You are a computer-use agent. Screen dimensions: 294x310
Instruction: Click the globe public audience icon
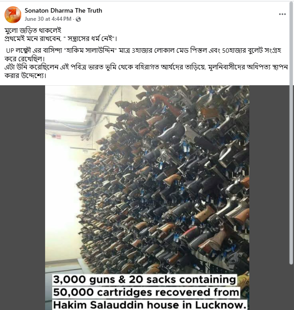[78, 19]
